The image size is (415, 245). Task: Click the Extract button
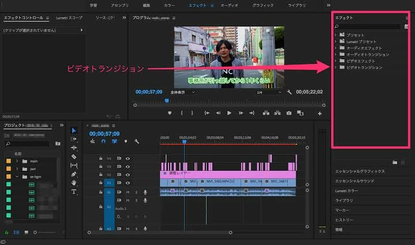[278, 113]
